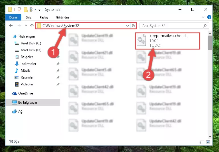Switch to the Giriş tab
The width and height of the screenshot is (219, 152).
(x=28, y=17)
